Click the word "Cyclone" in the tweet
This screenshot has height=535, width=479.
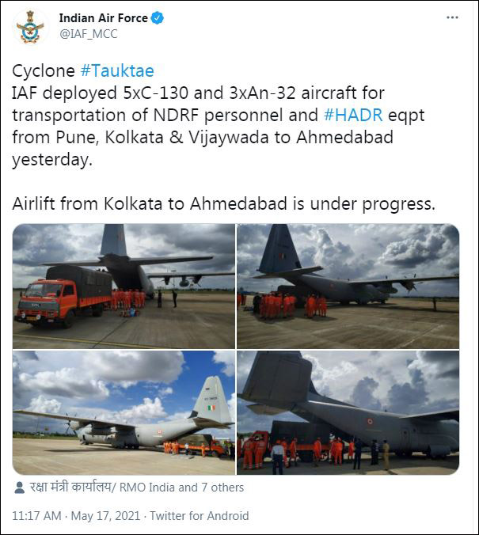click(x=44, y=70)
